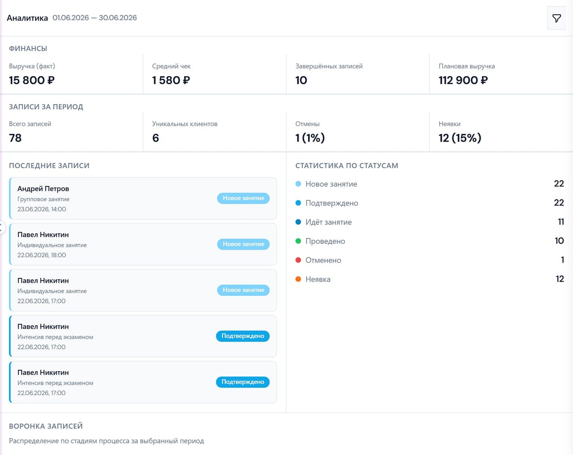Click 'Неявки' metric label
The width and height of the screenshot is (573, 455).
(449, 124)
